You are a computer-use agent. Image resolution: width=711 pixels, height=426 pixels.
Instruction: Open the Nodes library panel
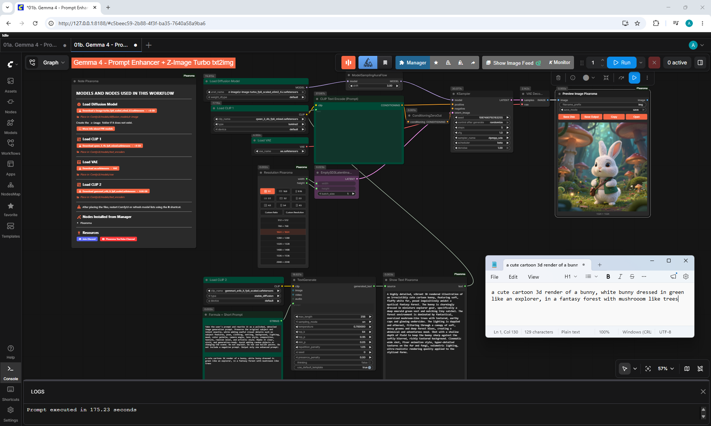click(x=10, y=105)
